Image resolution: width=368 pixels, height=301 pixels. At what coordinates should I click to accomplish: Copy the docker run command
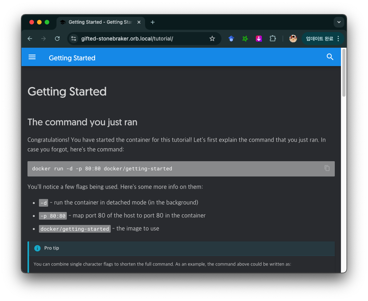tap(327, 168)
